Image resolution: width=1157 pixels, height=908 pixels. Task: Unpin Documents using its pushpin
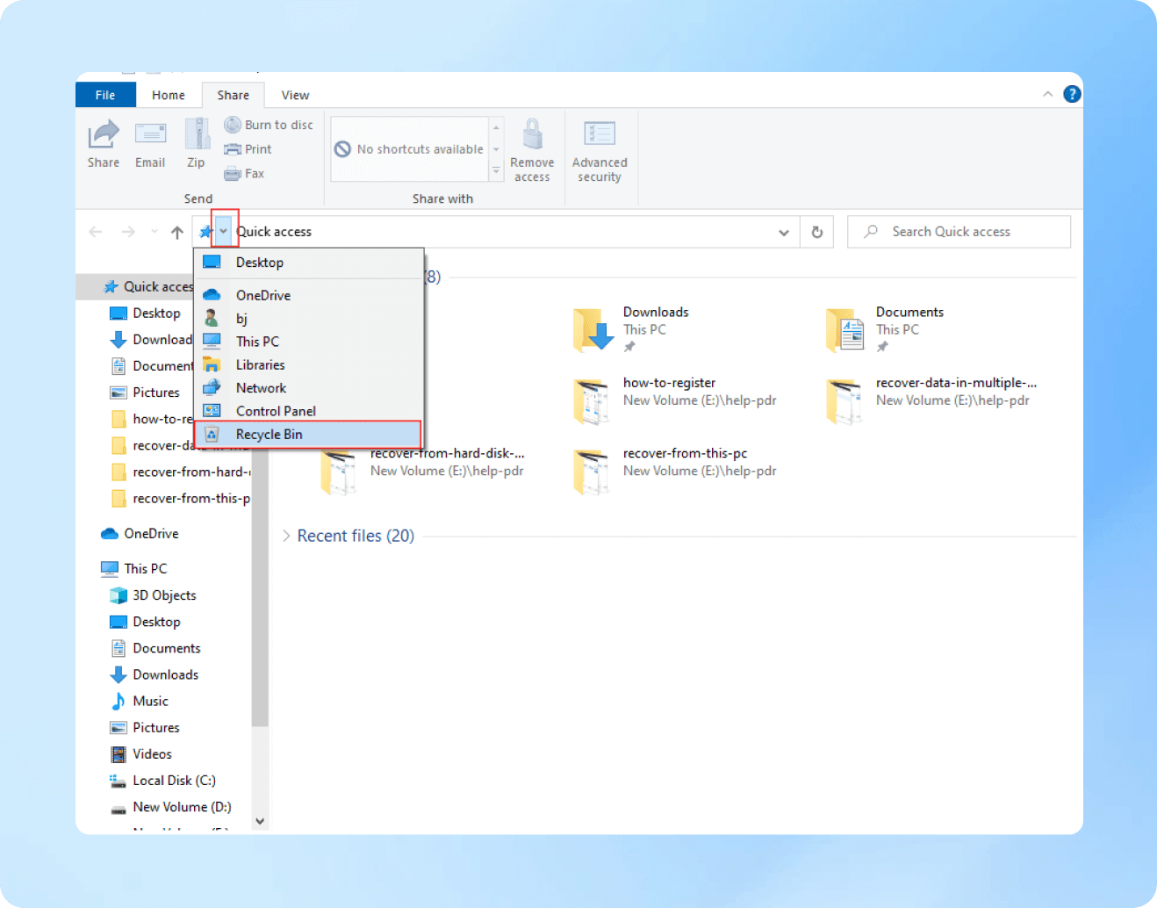[881, 346]
